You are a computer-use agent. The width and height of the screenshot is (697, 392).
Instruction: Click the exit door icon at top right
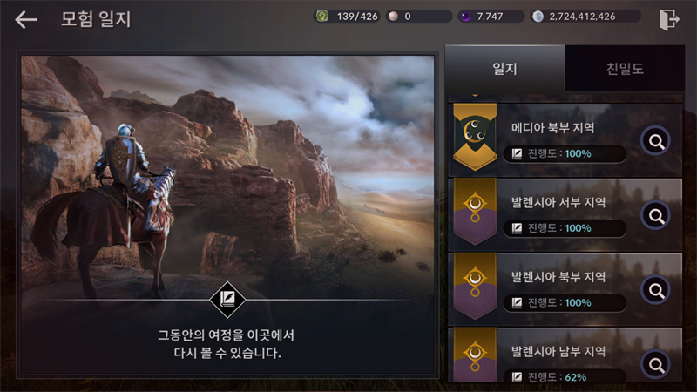669,19
